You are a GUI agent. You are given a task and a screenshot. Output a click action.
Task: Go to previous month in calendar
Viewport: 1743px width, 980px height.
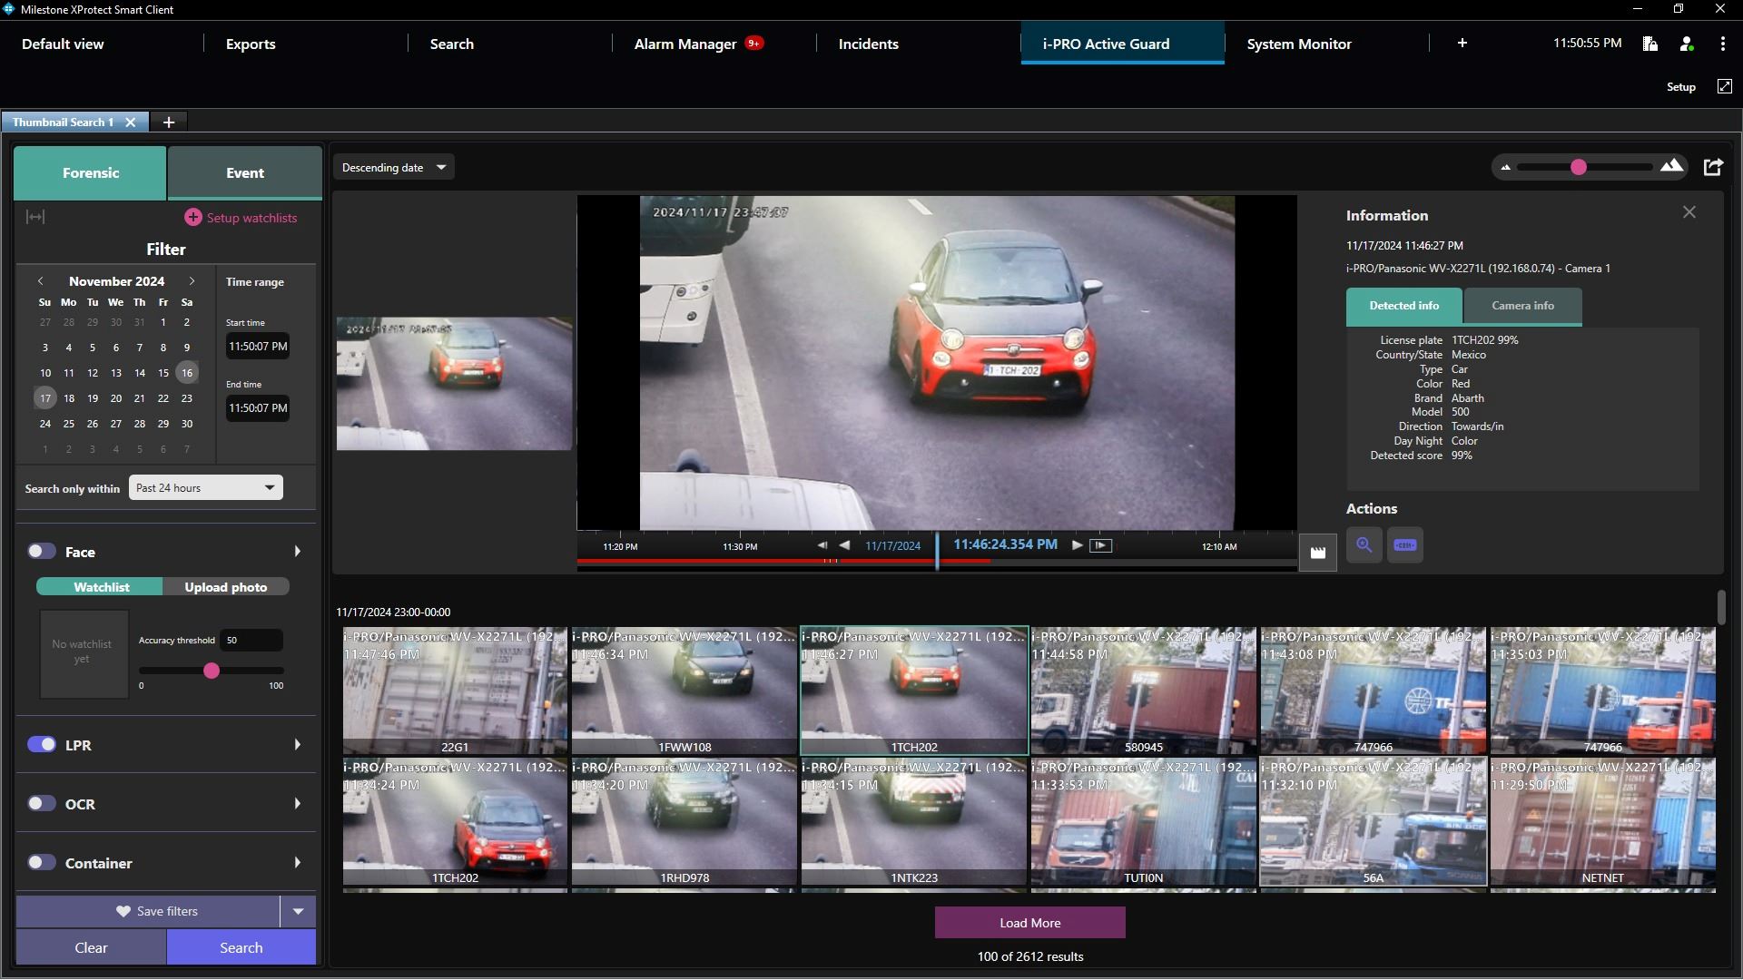point(41,281)
